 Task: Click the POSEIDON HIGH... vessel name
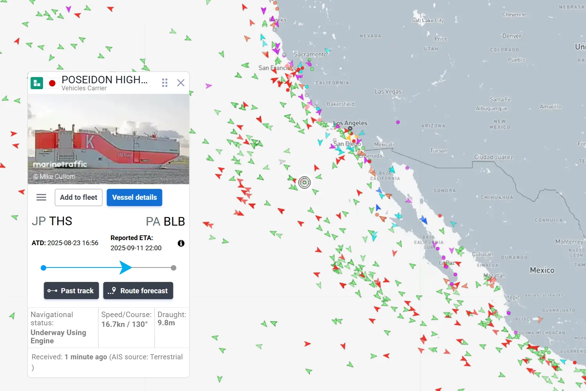[105, 80]
